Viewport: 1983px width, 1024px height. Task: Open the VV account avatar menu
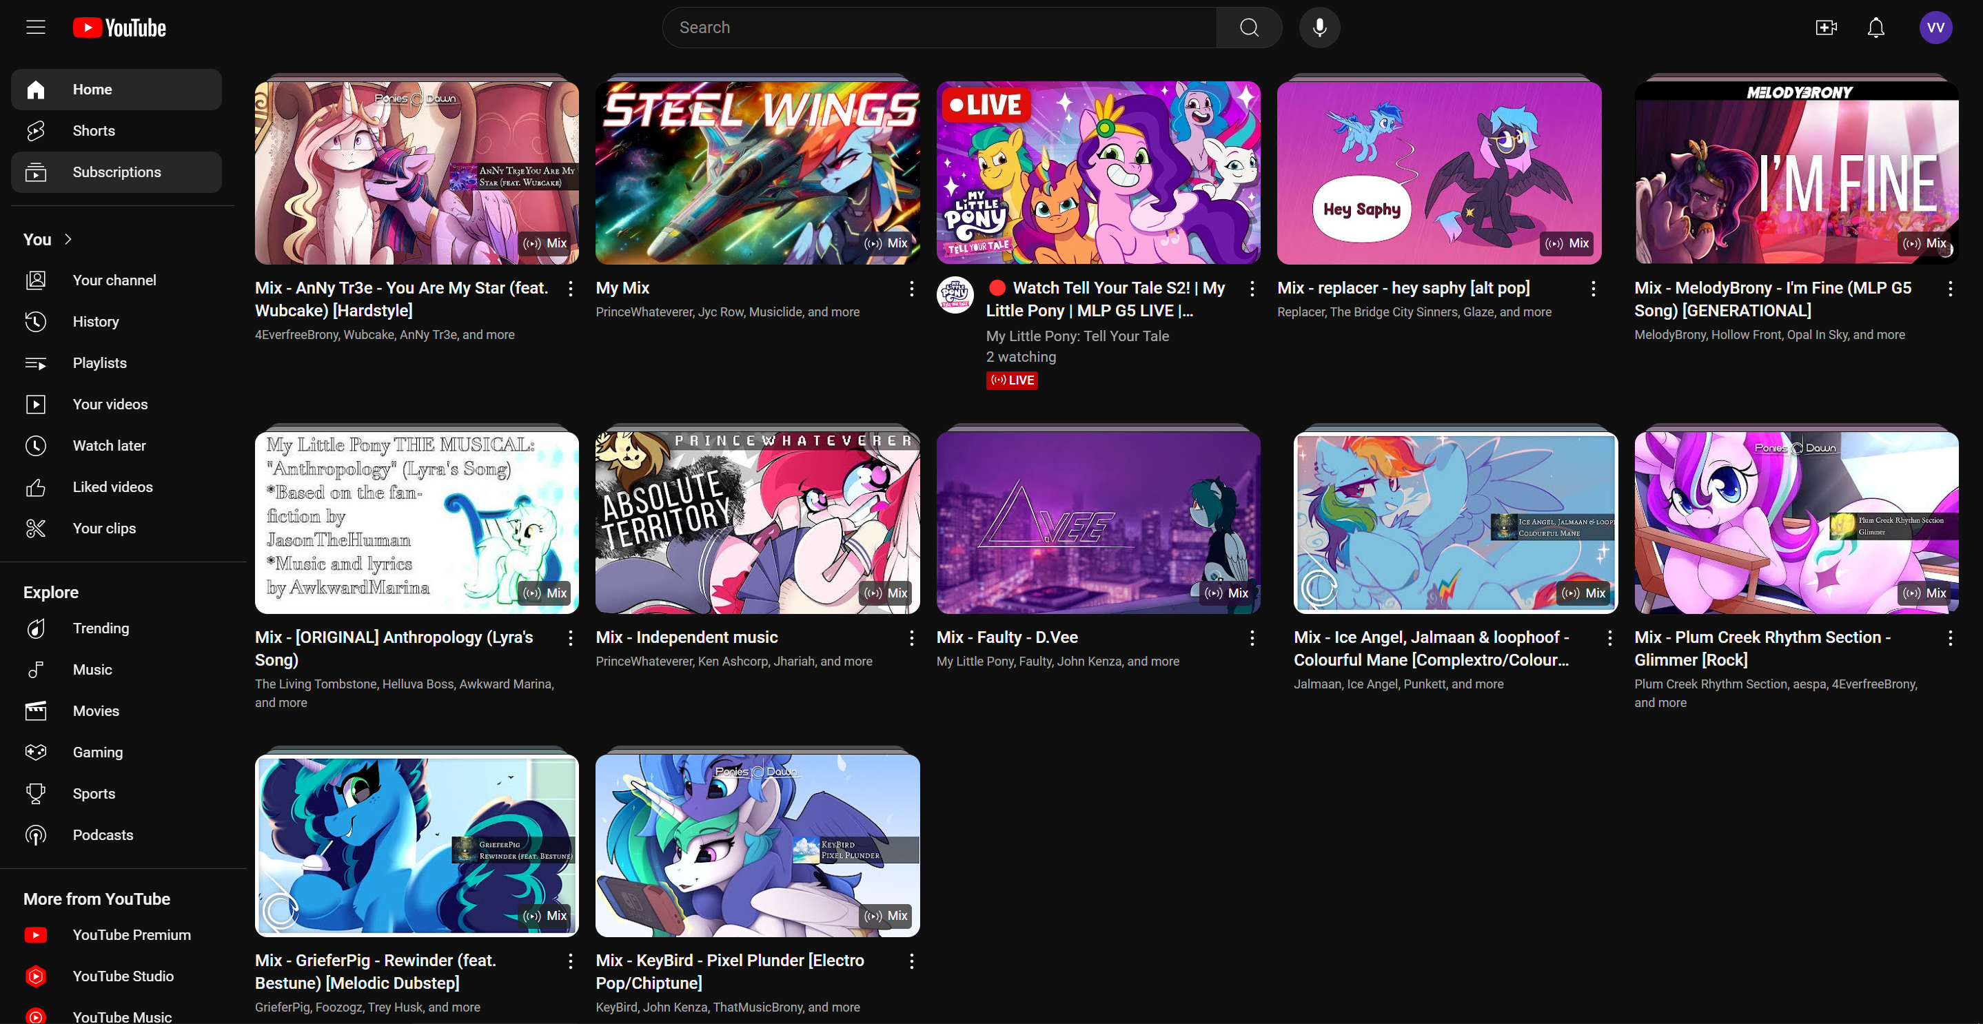click(1935, 28)
